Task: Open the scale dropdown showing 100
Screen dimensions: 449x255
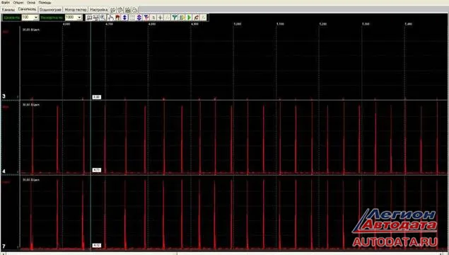Action: (30, 17)
